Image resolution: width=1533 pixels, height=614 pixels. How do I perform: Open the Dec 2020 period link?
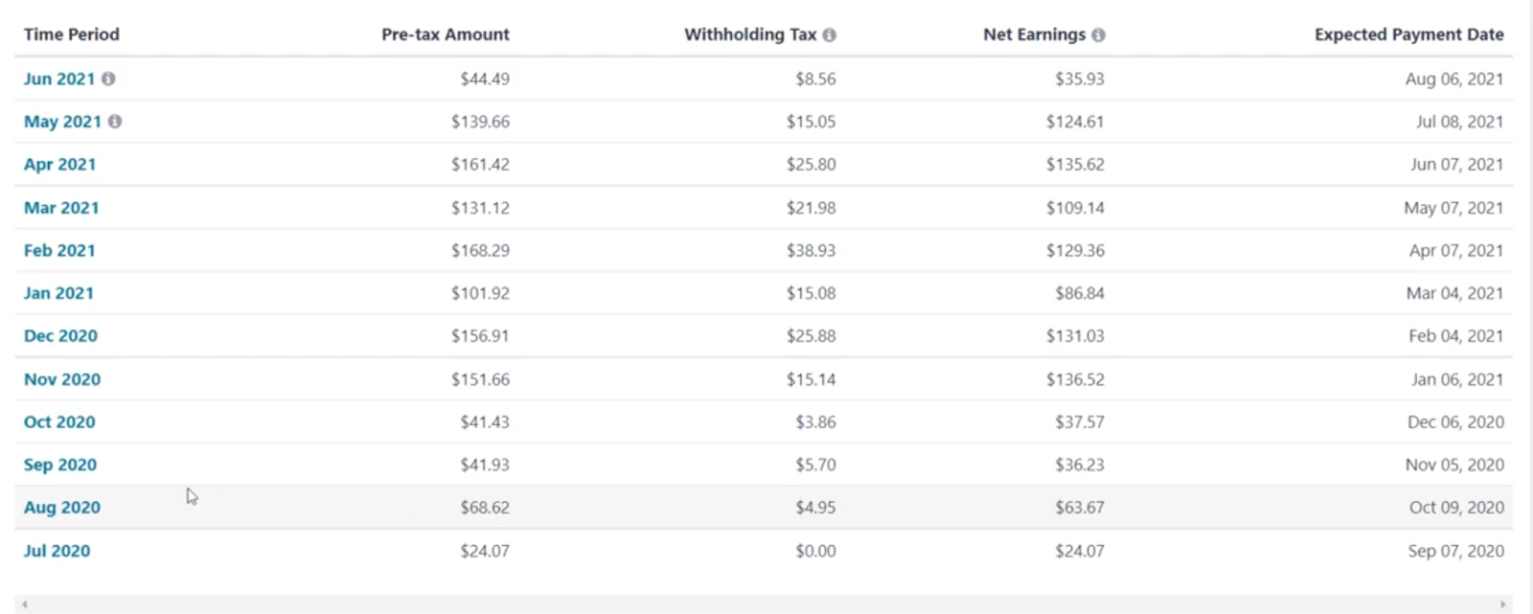click(x=60, y=335)
